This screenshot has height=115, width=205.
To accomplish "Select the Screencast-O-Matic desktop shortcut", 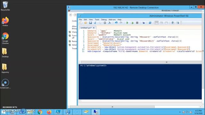I will 5,84.
